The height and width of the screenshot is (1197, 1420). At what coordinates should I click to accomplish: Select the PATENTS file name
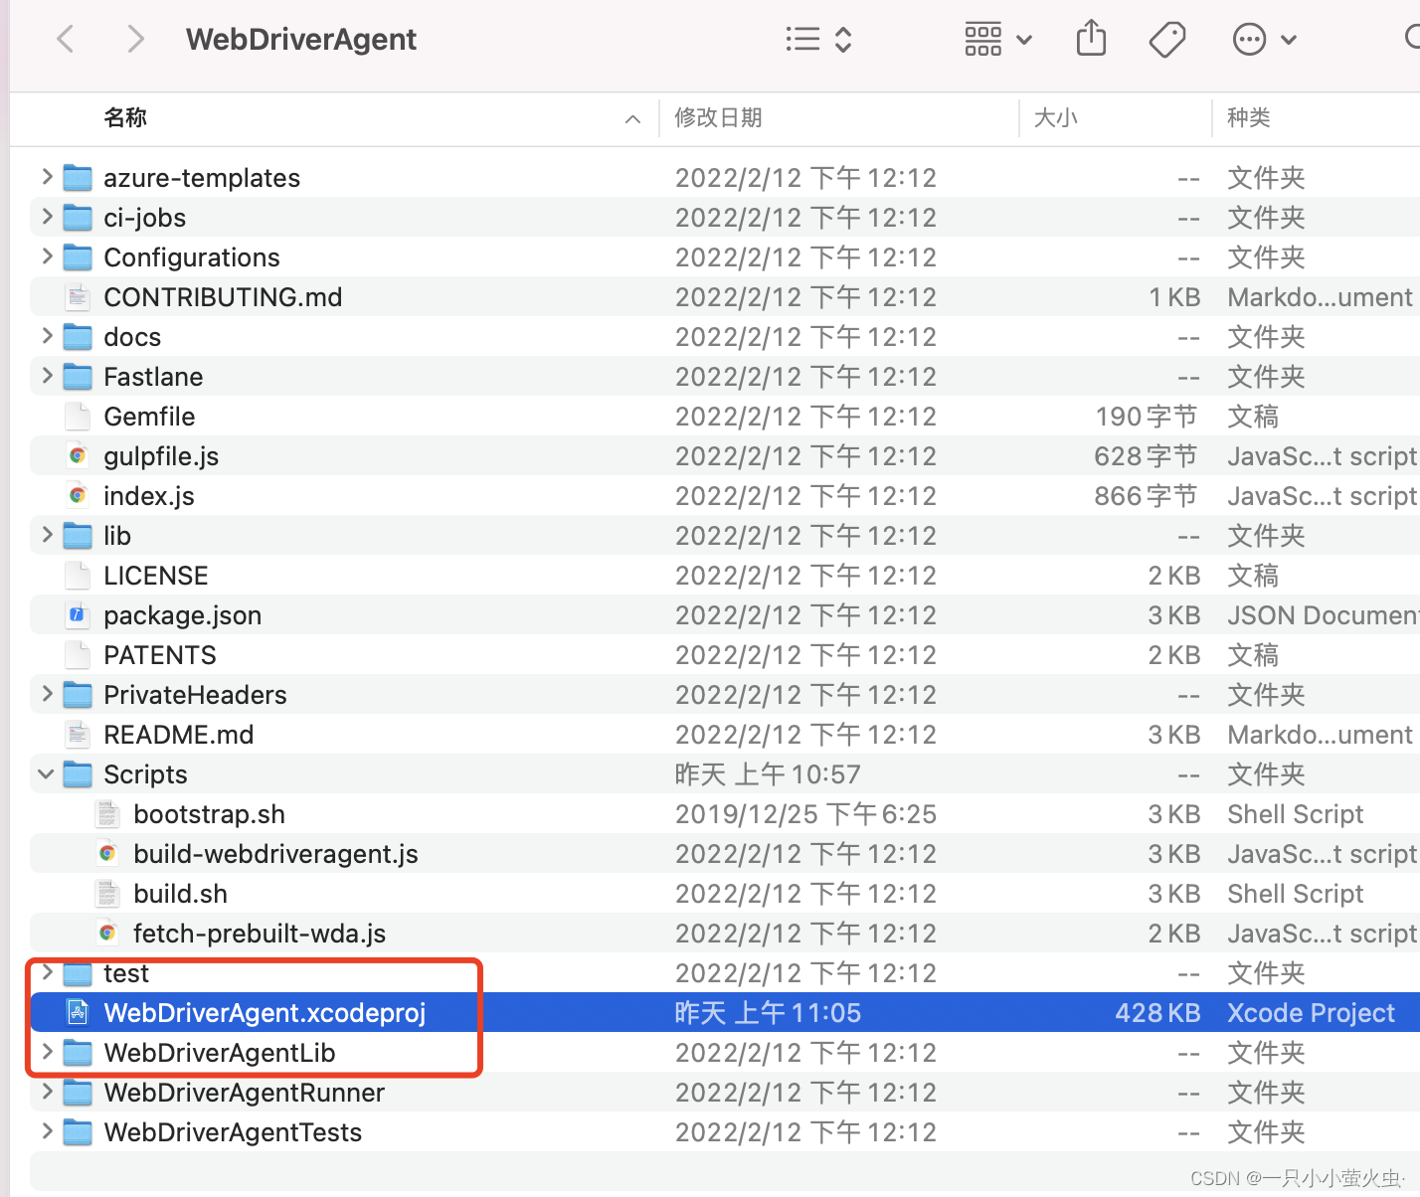[x=160, y=655]
